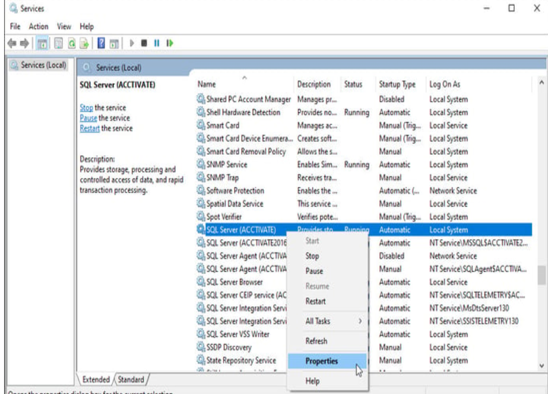Screen dimensions: 548x394
Task: Click the vertical scrollbar down arrow
Action: tap(542, 365)
